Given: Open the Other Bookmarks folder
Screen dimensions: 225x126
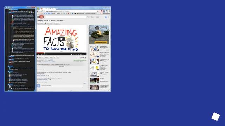Looking at the screenshot, I should (105, 13).
